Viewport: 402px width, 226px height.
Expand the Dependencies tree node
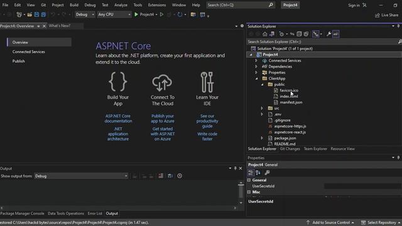tap(256, 67)
